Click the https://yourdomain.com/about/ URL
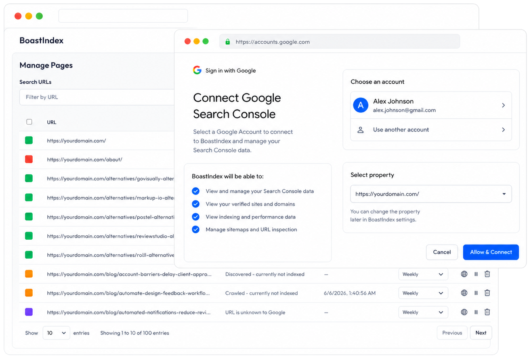This screenshot has height=358, width=529. [x=84, y=159]
